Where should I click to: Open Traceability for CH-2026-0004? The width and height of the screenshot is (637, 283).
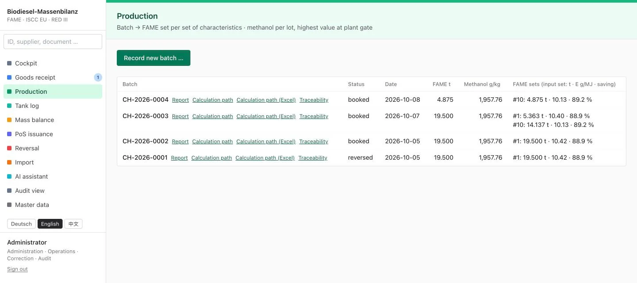point(314,100)
